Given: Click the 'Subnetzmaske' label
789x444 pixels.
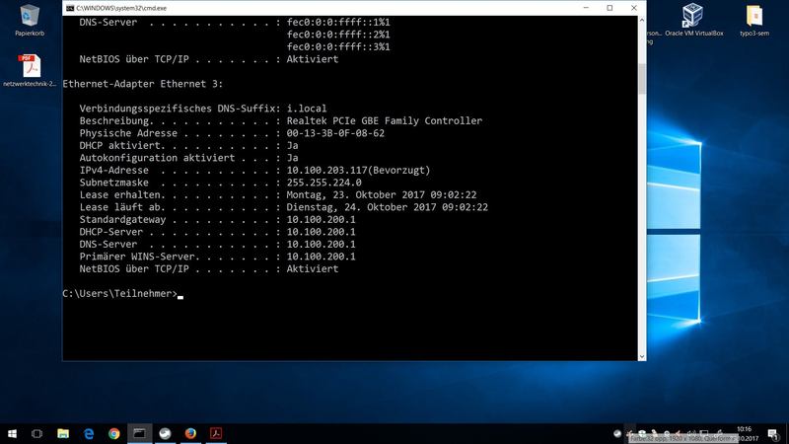Looking at the screenshot, I should [113, 183].
